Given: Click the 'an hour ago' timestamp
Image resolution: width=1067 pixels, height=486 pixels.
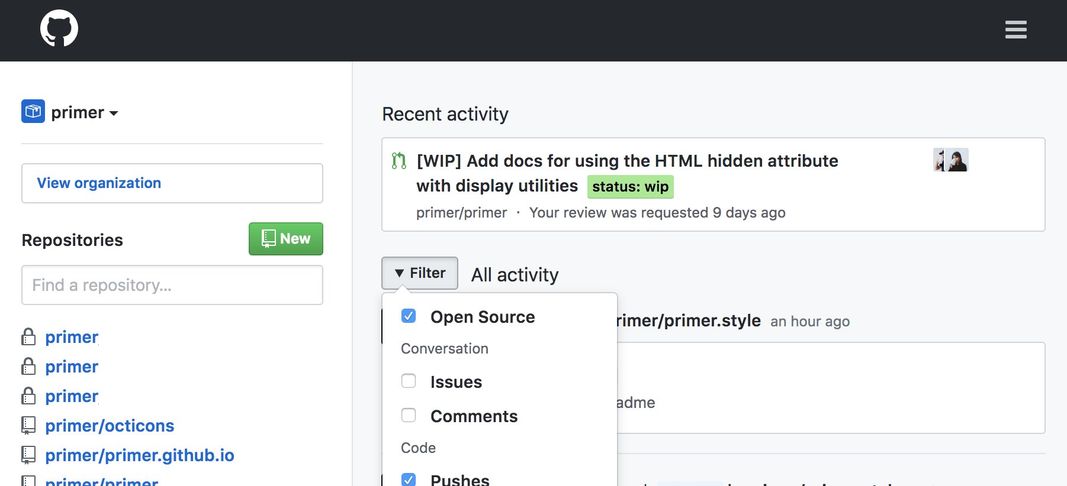Looking at the screenshot, I should (810, 322).
